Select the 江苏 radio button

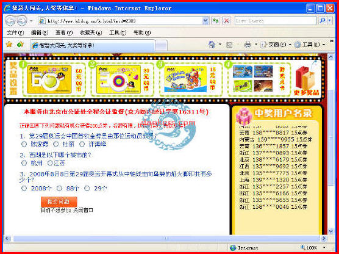coord(50,163)
